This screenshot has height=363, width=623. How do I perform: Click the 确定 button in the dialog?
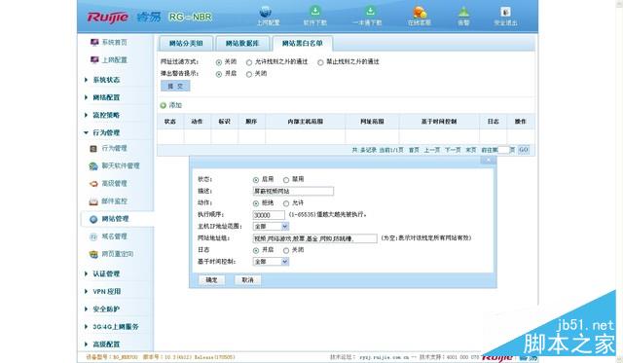211,280
